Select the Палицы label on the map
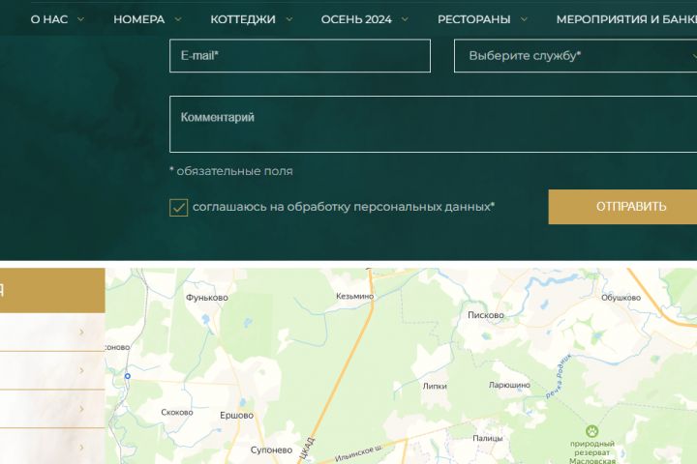 [487, 438]
